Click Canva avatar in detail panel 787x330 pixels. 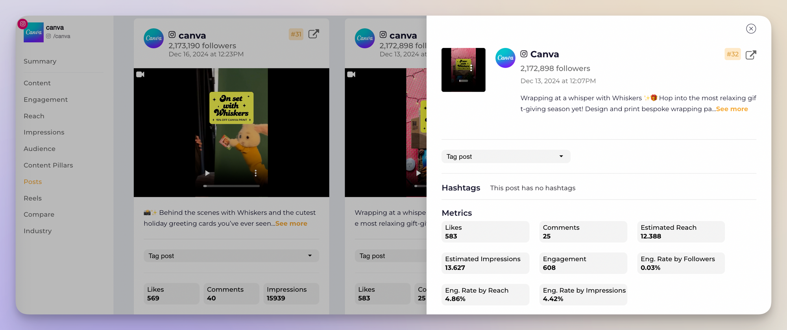click(x=505, y=58)
